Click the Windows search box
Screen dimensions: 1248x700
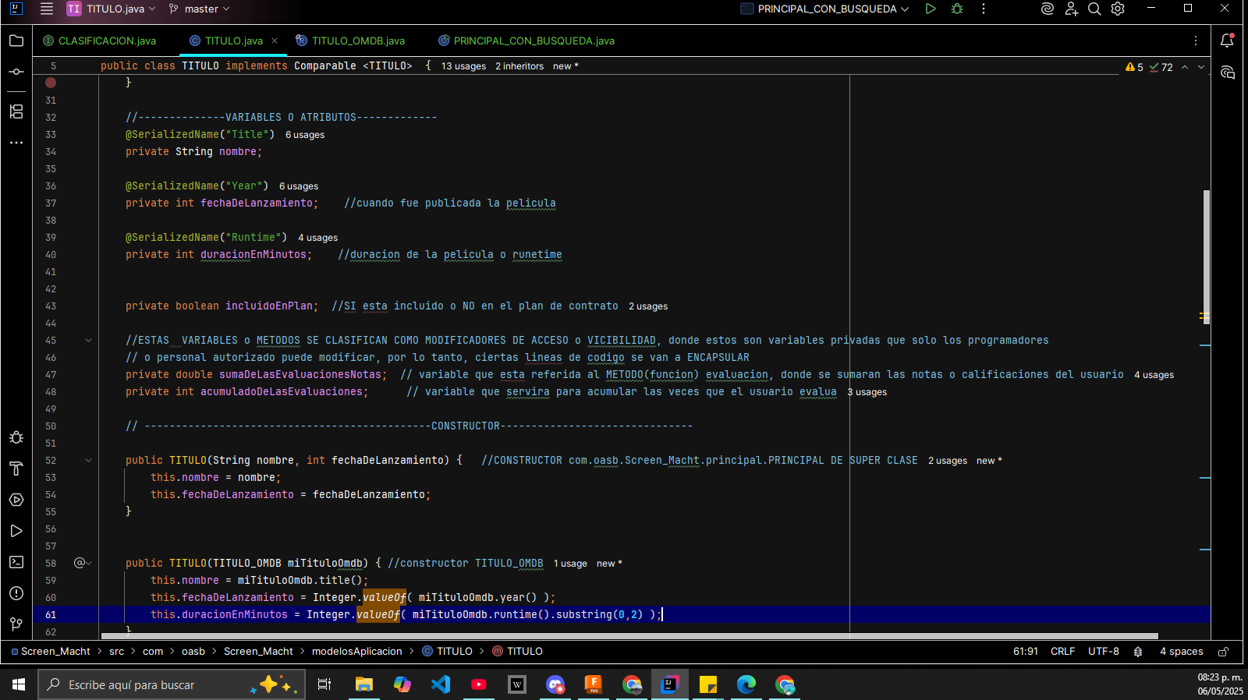[x=172, y=684]
